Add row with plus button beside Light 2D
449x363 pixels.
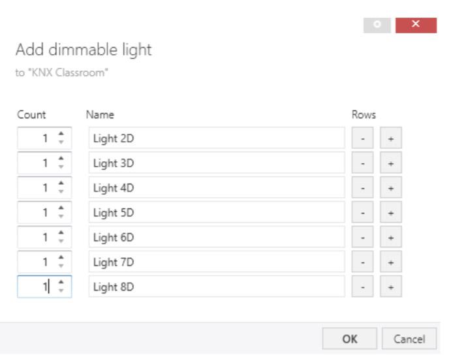(x=391, y=138)
